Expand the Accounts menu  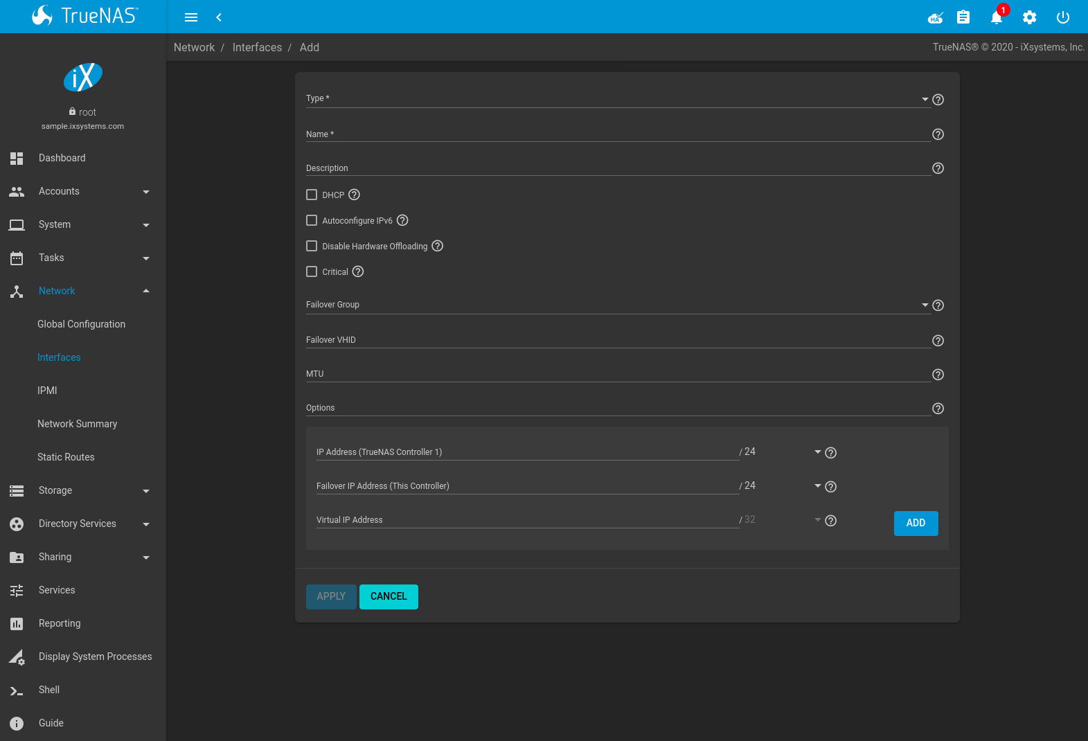pyautogui.click(x=83, y=191)
